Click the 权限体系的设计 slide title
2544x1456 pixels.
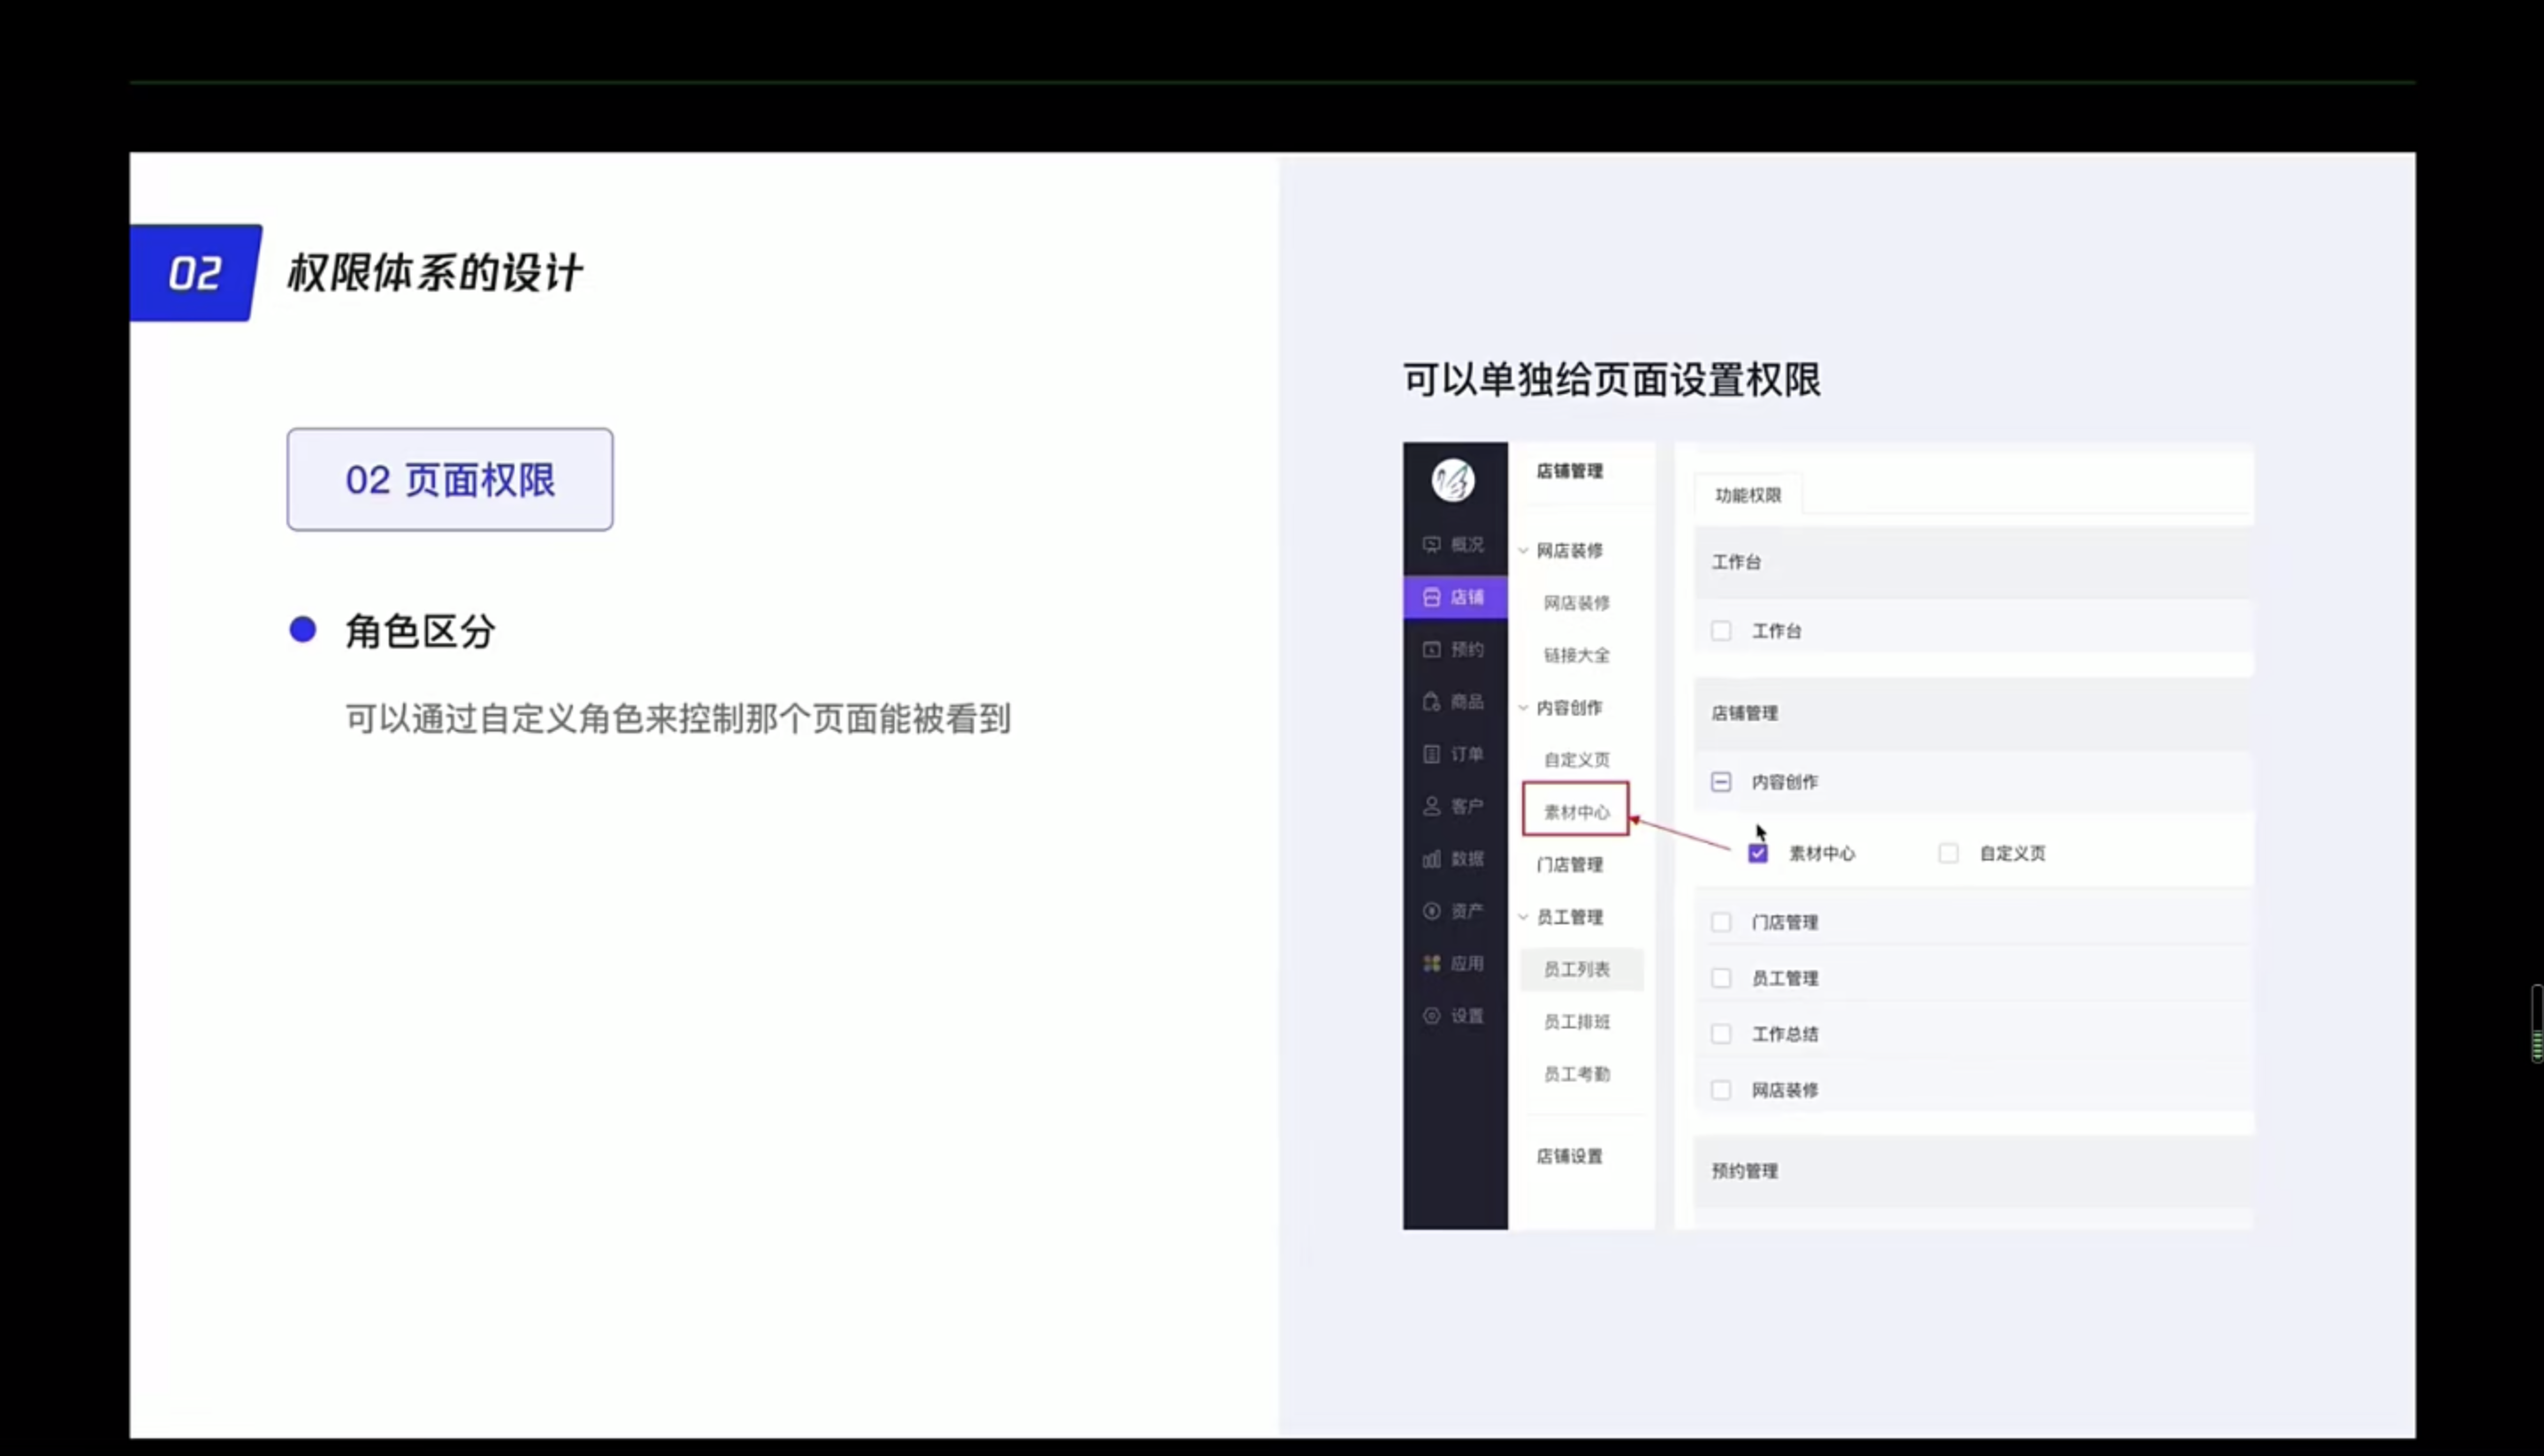[435, 273]
